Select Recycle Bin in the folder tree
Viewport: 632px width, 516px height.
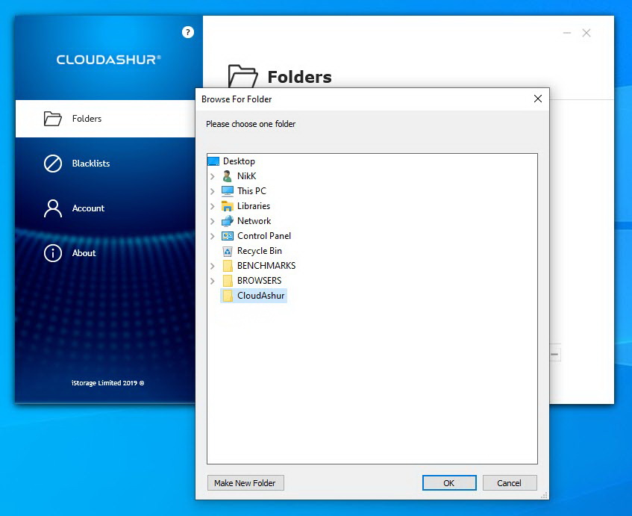coord(260,251)
